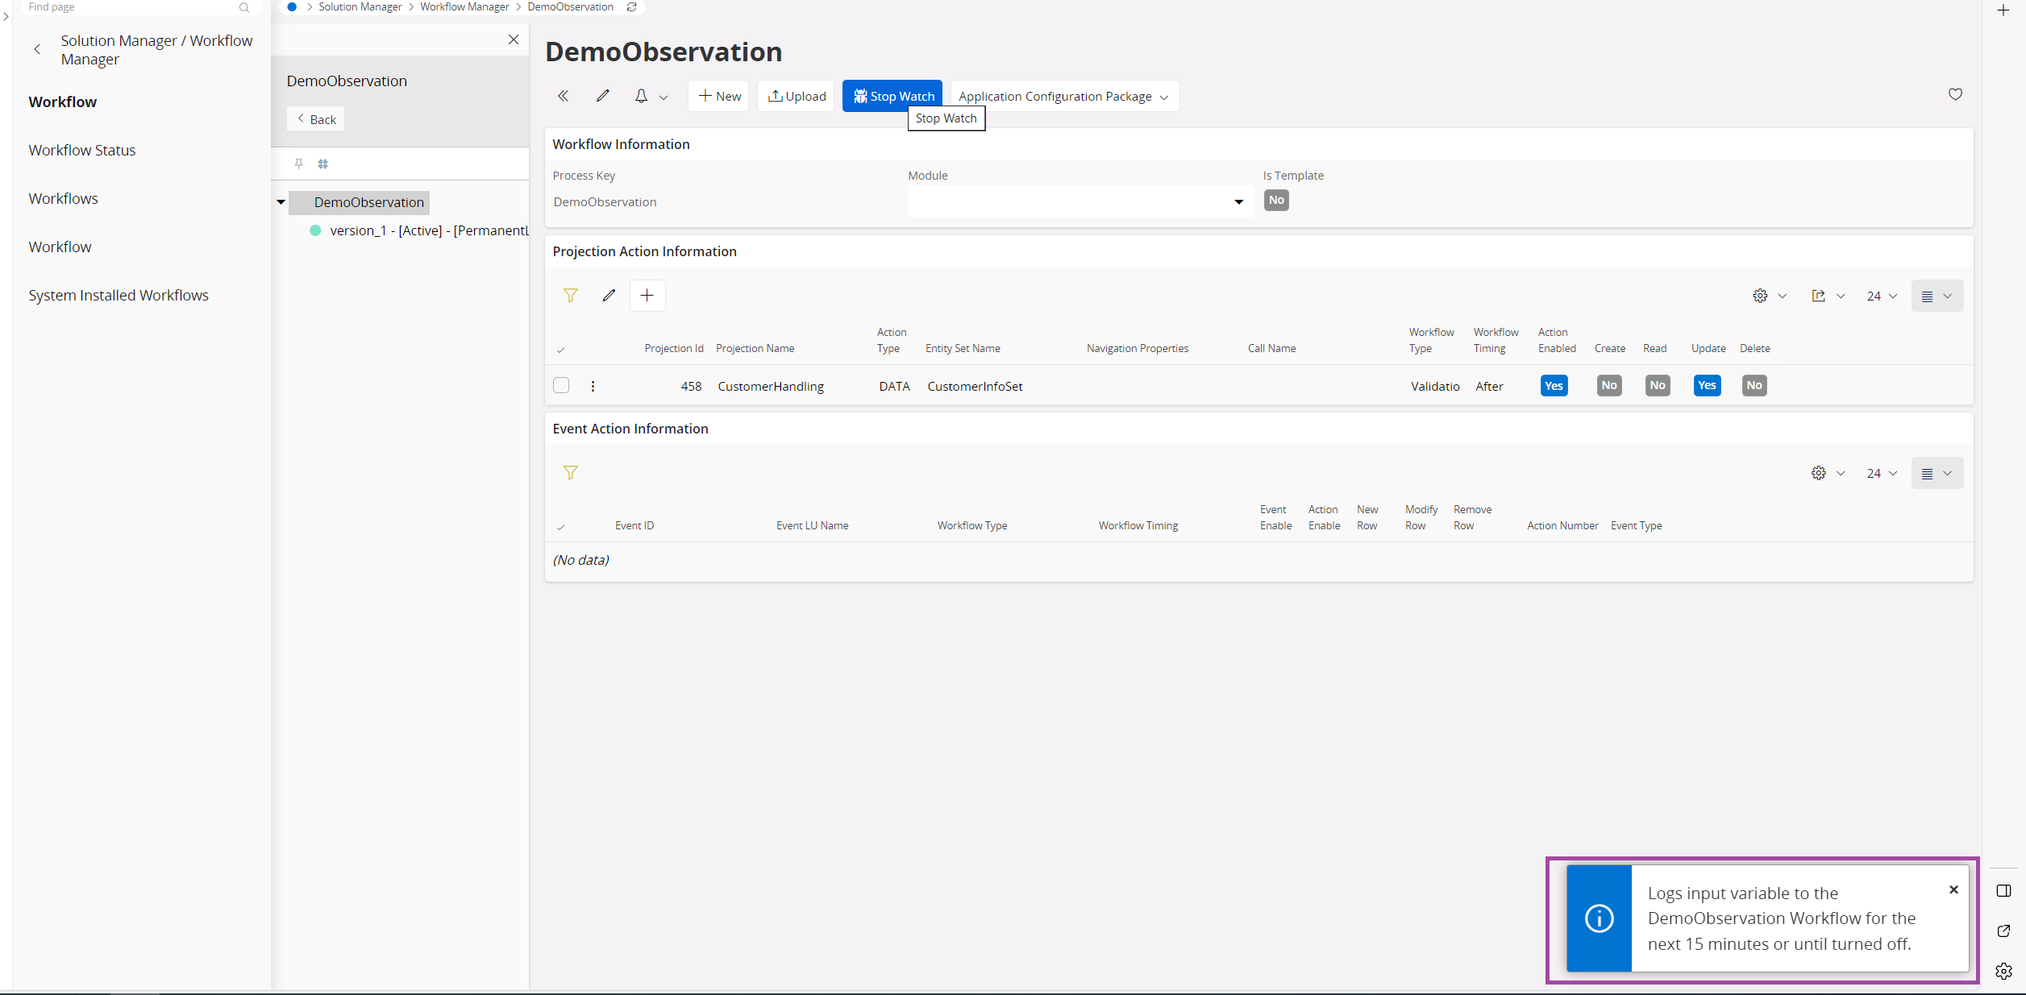This screenshot has height=995, width=2026.
Task: Collapse the DemoObservation tree node
Action: coord(281,202)
